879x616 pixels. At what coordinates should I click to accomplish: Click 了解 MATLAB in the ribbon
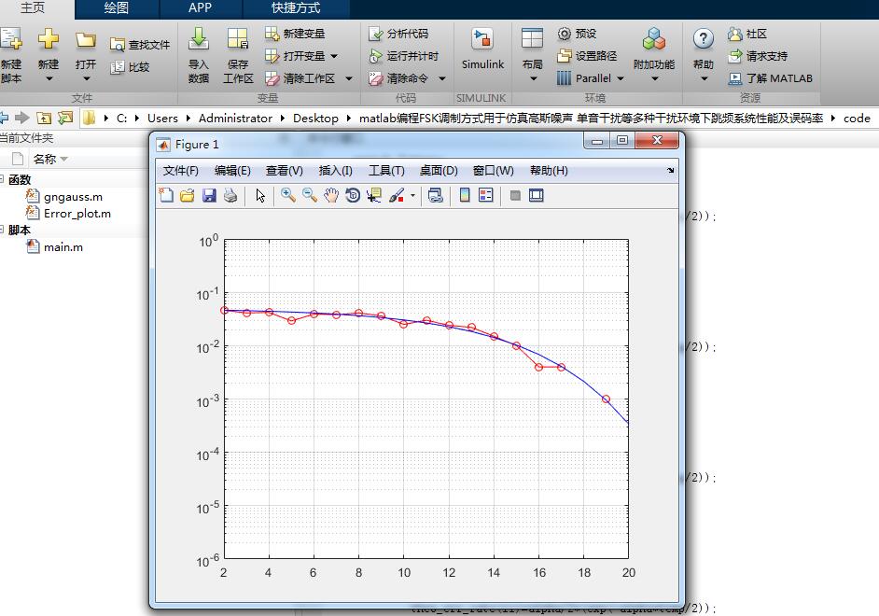coord(770,78)
